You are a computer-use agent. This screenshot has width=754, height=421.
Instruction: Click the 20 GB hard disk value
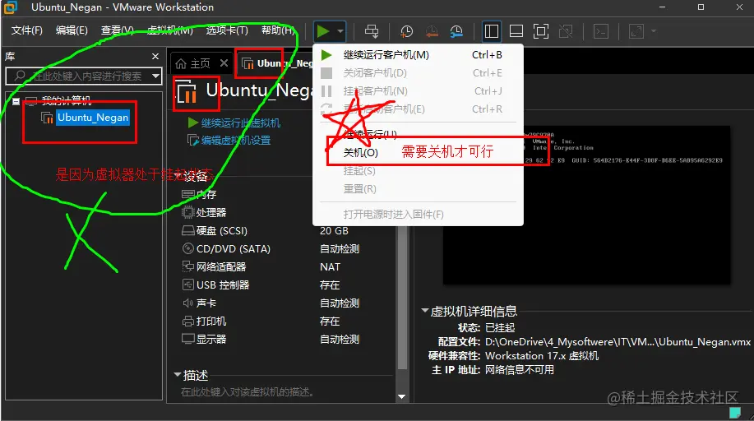point(334,231)
